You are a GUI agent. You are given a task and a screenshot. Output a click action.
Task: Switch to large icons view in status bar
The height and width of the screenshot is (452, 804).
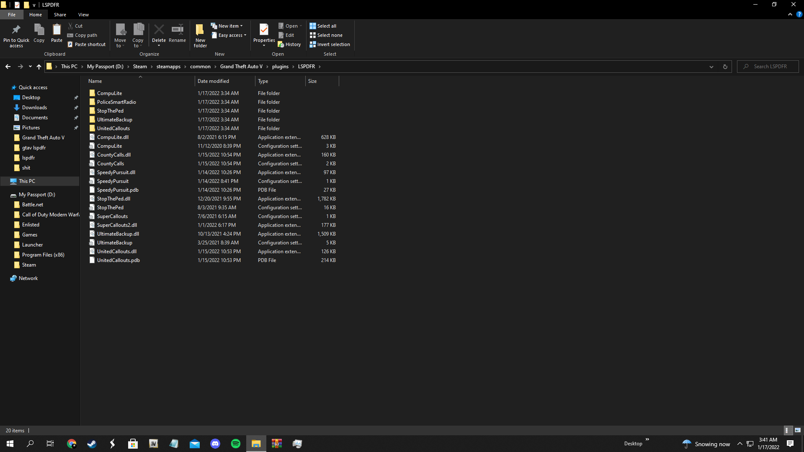pyautogui.click(x=797, y=430)
